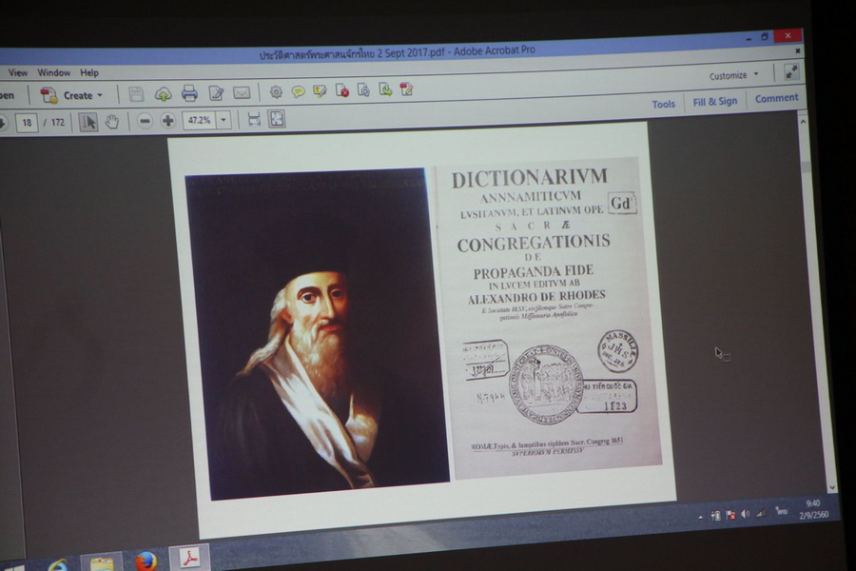Screen dimensions: 856x571
Task: Click the portrait painting on the page
Action: [x=317, y=333]
